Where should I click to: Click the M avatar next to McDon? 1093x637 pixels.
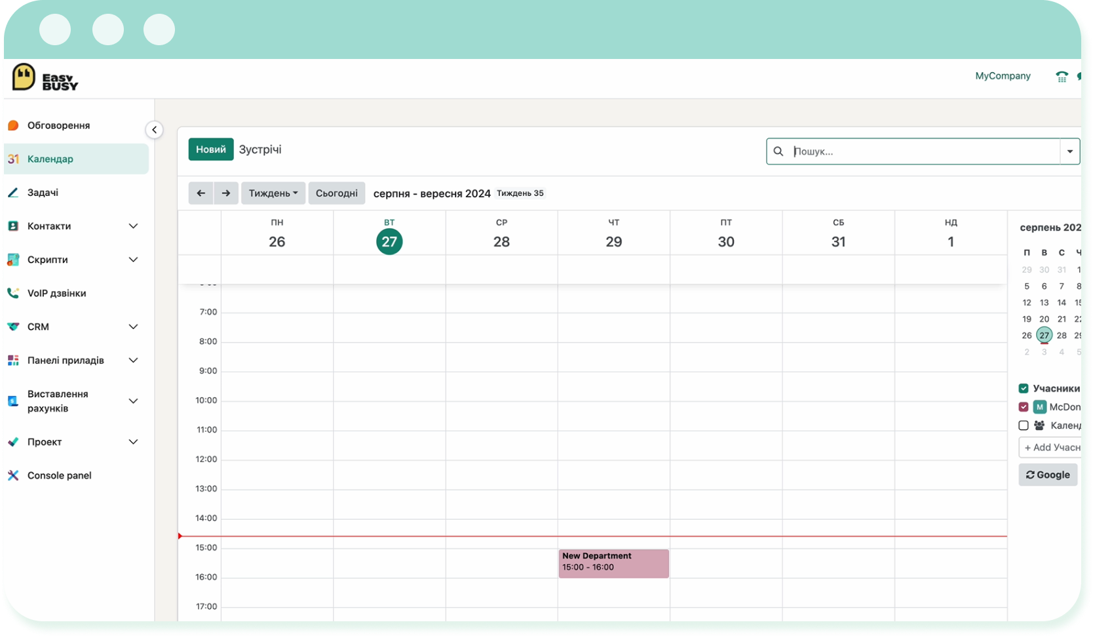[1039, 407]
